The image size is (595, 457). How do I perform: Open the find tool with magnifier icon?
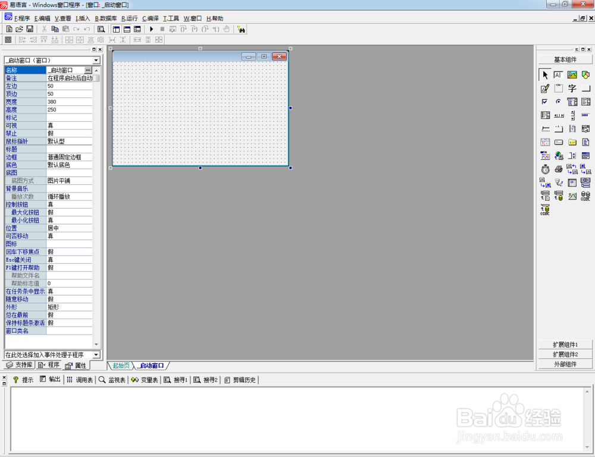(101, 29)
